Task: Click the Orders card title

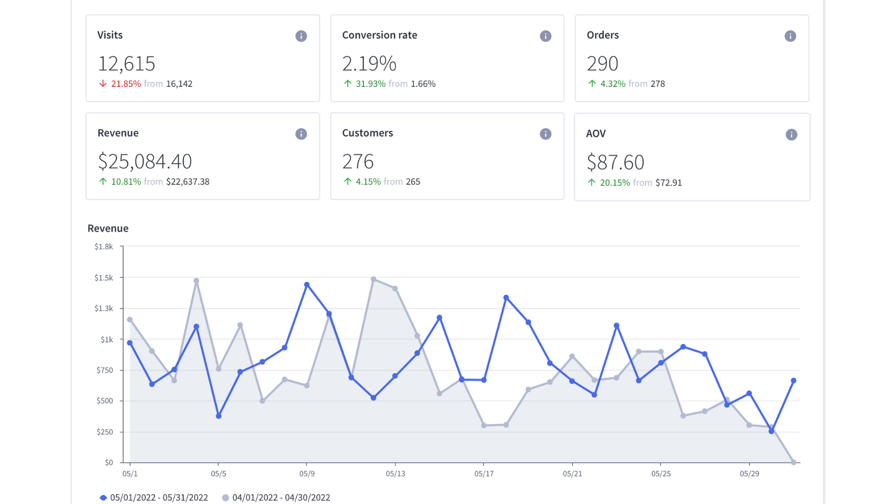Action: [602, 35]
